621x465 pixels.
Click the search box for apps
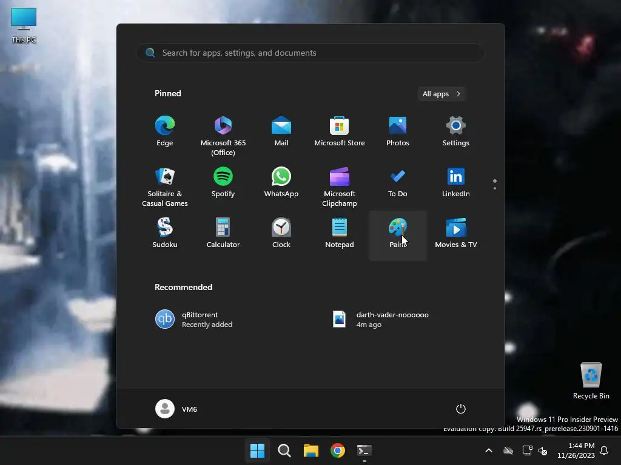point(310,53)
